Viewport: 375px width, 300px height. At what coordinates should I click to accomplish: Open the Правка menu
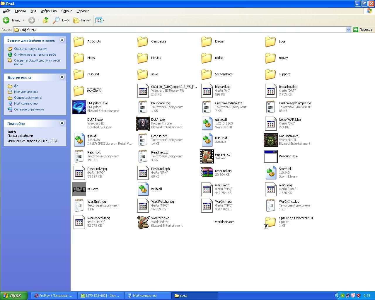pos(20,11)
